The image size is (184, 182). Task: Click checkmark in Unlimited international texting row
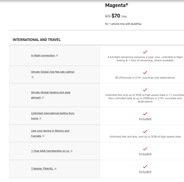145,114
